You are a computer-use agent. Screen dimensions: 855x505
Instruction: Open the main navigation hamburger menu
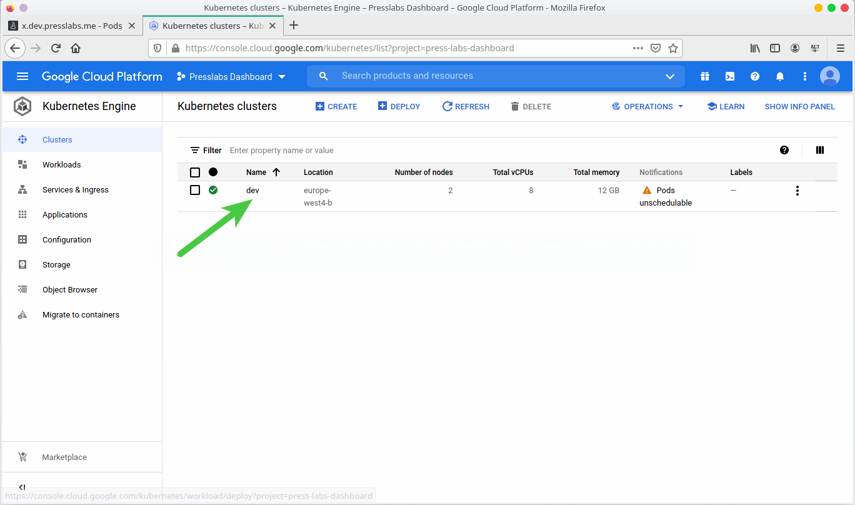22,76
